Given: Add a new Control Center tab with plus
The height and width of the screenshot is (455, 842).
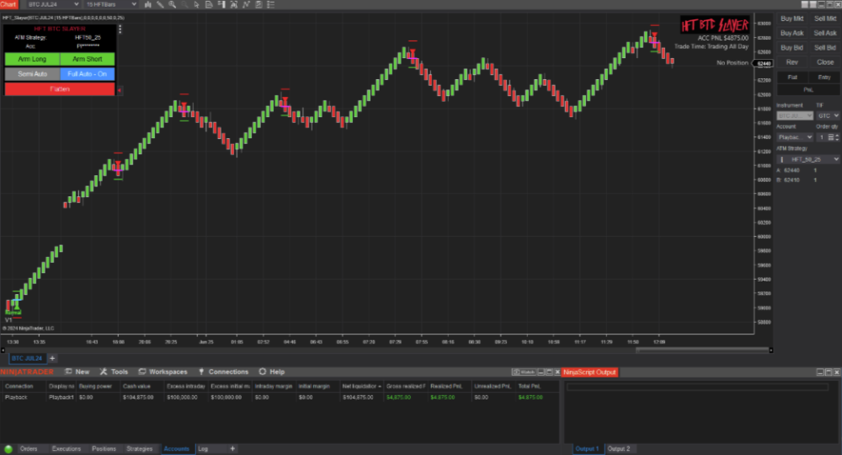Looking at the screenshot, I should [x=232, y=448].
